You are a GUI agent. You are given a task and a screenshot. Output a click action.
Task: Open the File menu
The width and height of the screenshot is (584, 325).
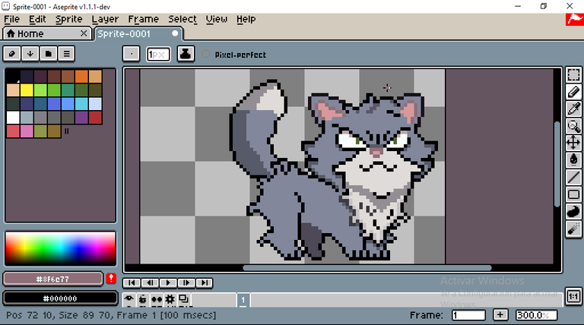pyautogui.click(x=12, y=19)
